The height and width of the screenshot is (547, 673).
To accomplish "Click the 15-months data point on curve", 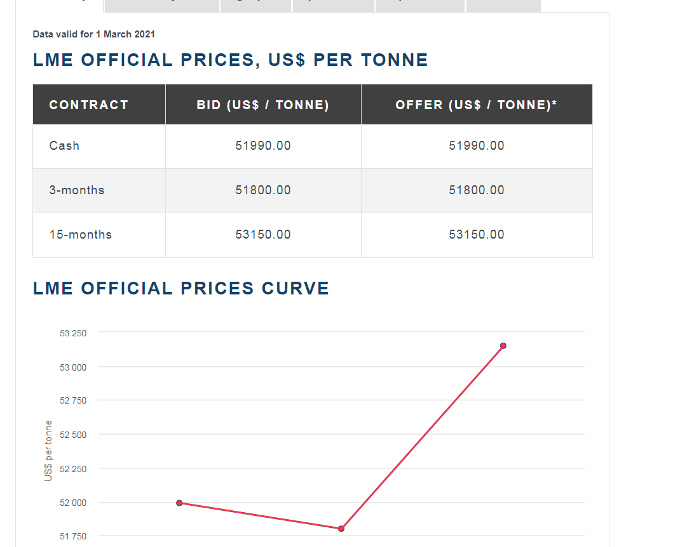I will coord(503,346).
